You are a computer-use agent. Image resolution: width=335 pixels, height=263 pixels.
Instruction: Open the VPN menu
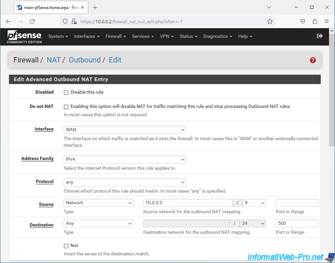pos(167,36)
